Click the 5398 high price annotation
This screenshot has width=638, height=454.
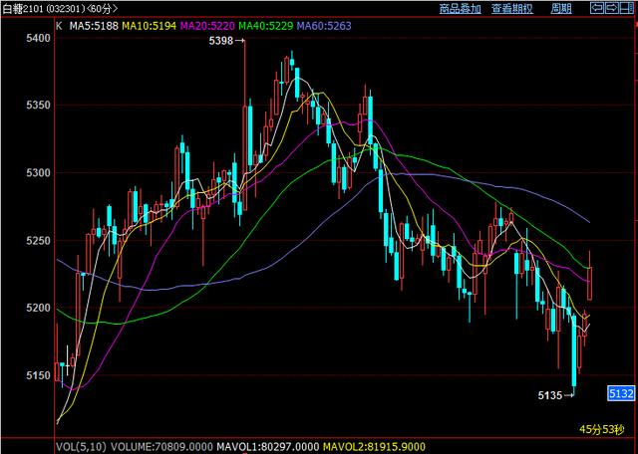pyautogui.click(x=221, y=41)
